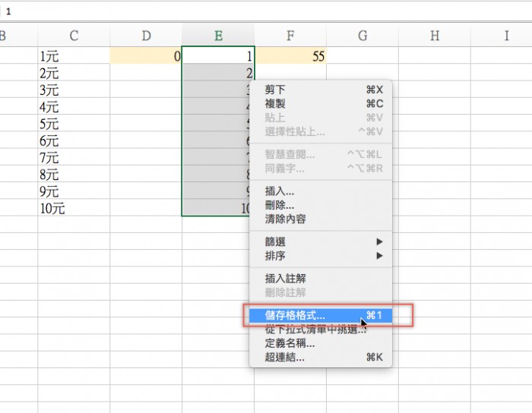Expand the 篩選 submenu arrow
The height and width of the screenshot is (413, 532).
[379, 241]
